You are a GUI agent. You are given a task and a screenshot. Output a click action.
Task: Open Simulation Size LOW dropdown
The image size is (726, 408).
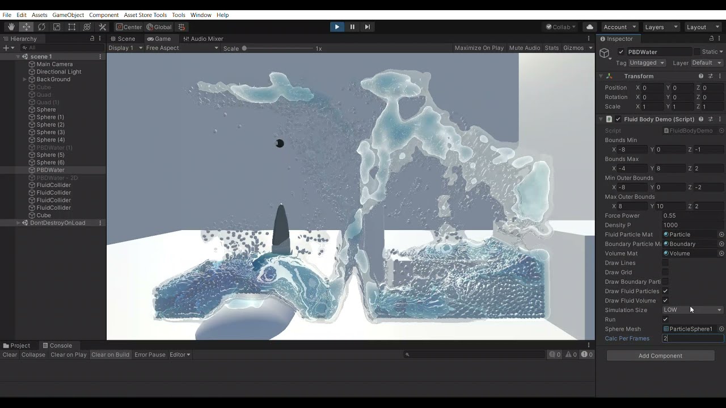coord(693,310)
